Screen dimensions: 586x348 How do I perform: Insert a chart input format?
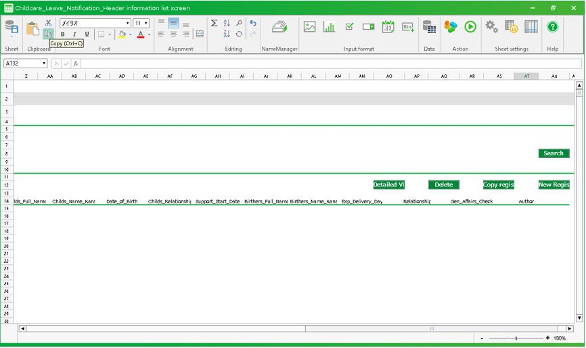(330, 27)
